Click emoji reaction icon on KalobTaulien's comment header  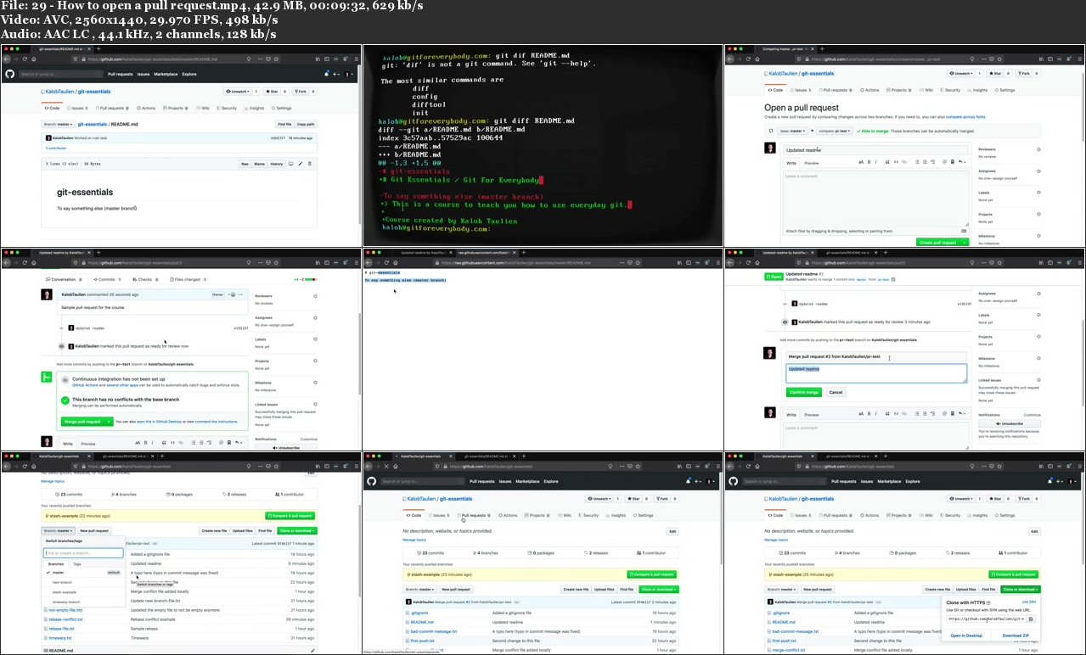(x=232, y=294)
